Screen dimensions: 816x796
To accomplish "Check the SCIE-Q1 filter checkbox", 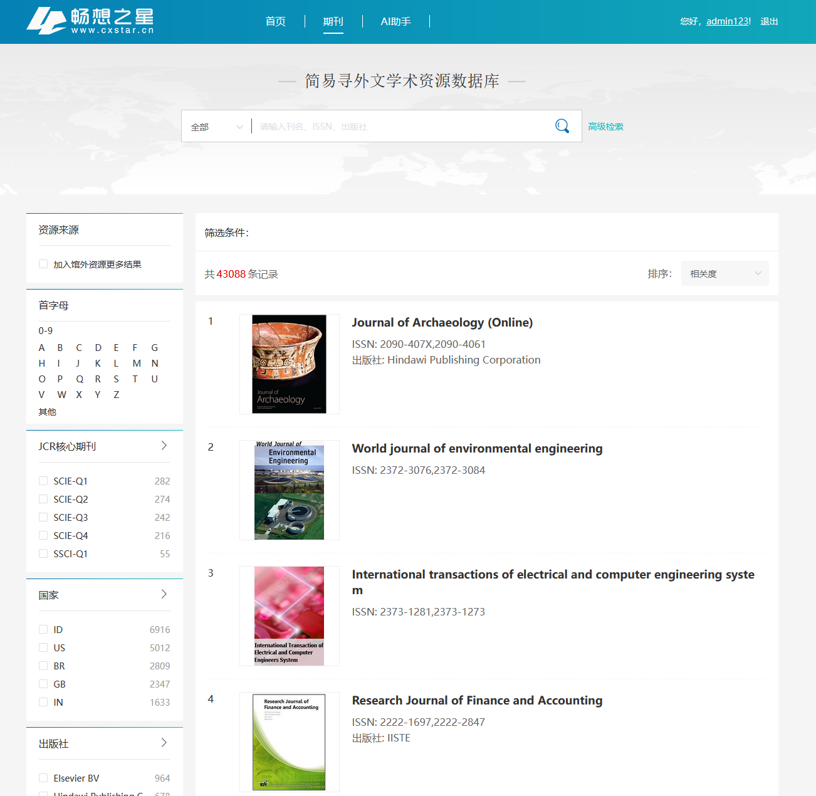I will (43, 481).
